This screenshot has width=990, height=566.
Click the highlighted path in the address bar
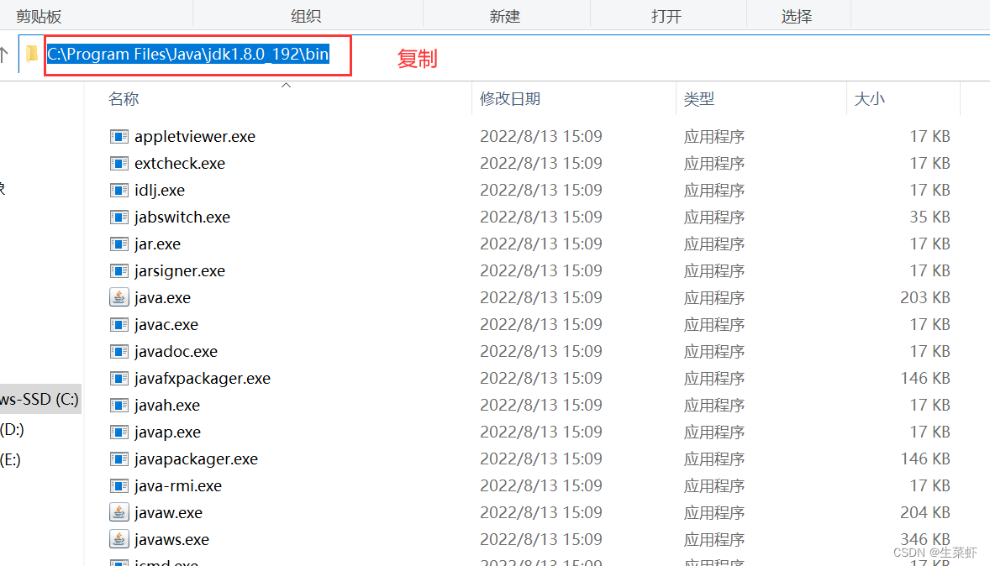pyautogui.click(x=186, y=53)
